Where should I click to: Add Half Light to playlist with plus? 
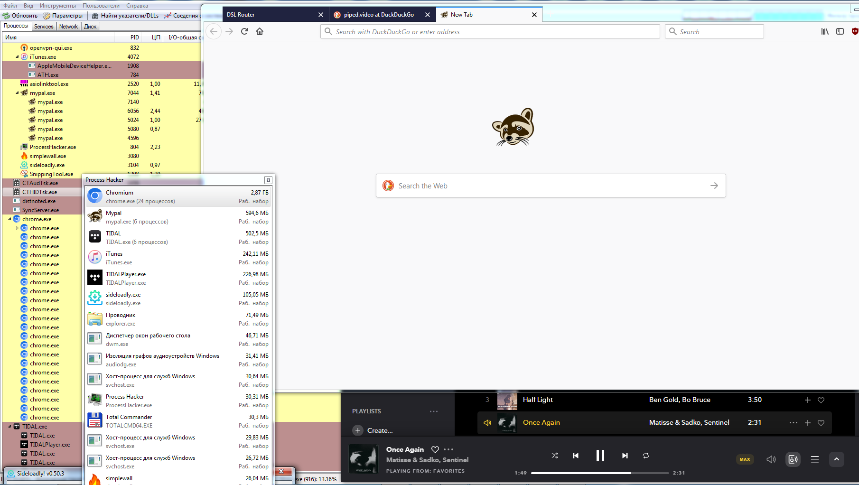[x=808, y=400]
